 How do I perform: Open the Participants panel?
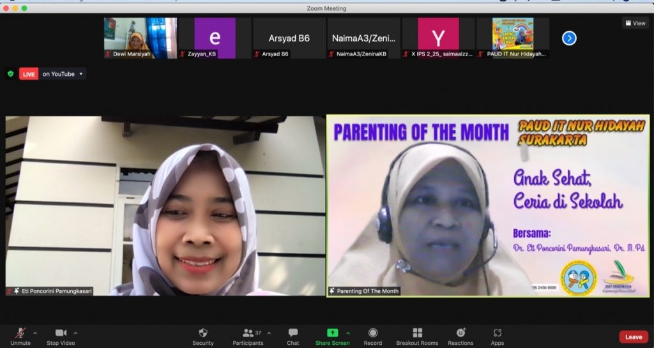(248, 337)
